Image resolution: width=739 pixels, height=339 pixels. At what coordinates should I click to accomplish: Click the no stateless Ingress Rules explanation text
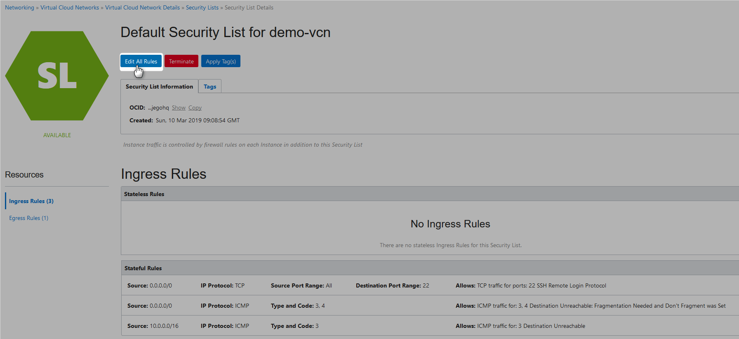click(x=451, y=245)
